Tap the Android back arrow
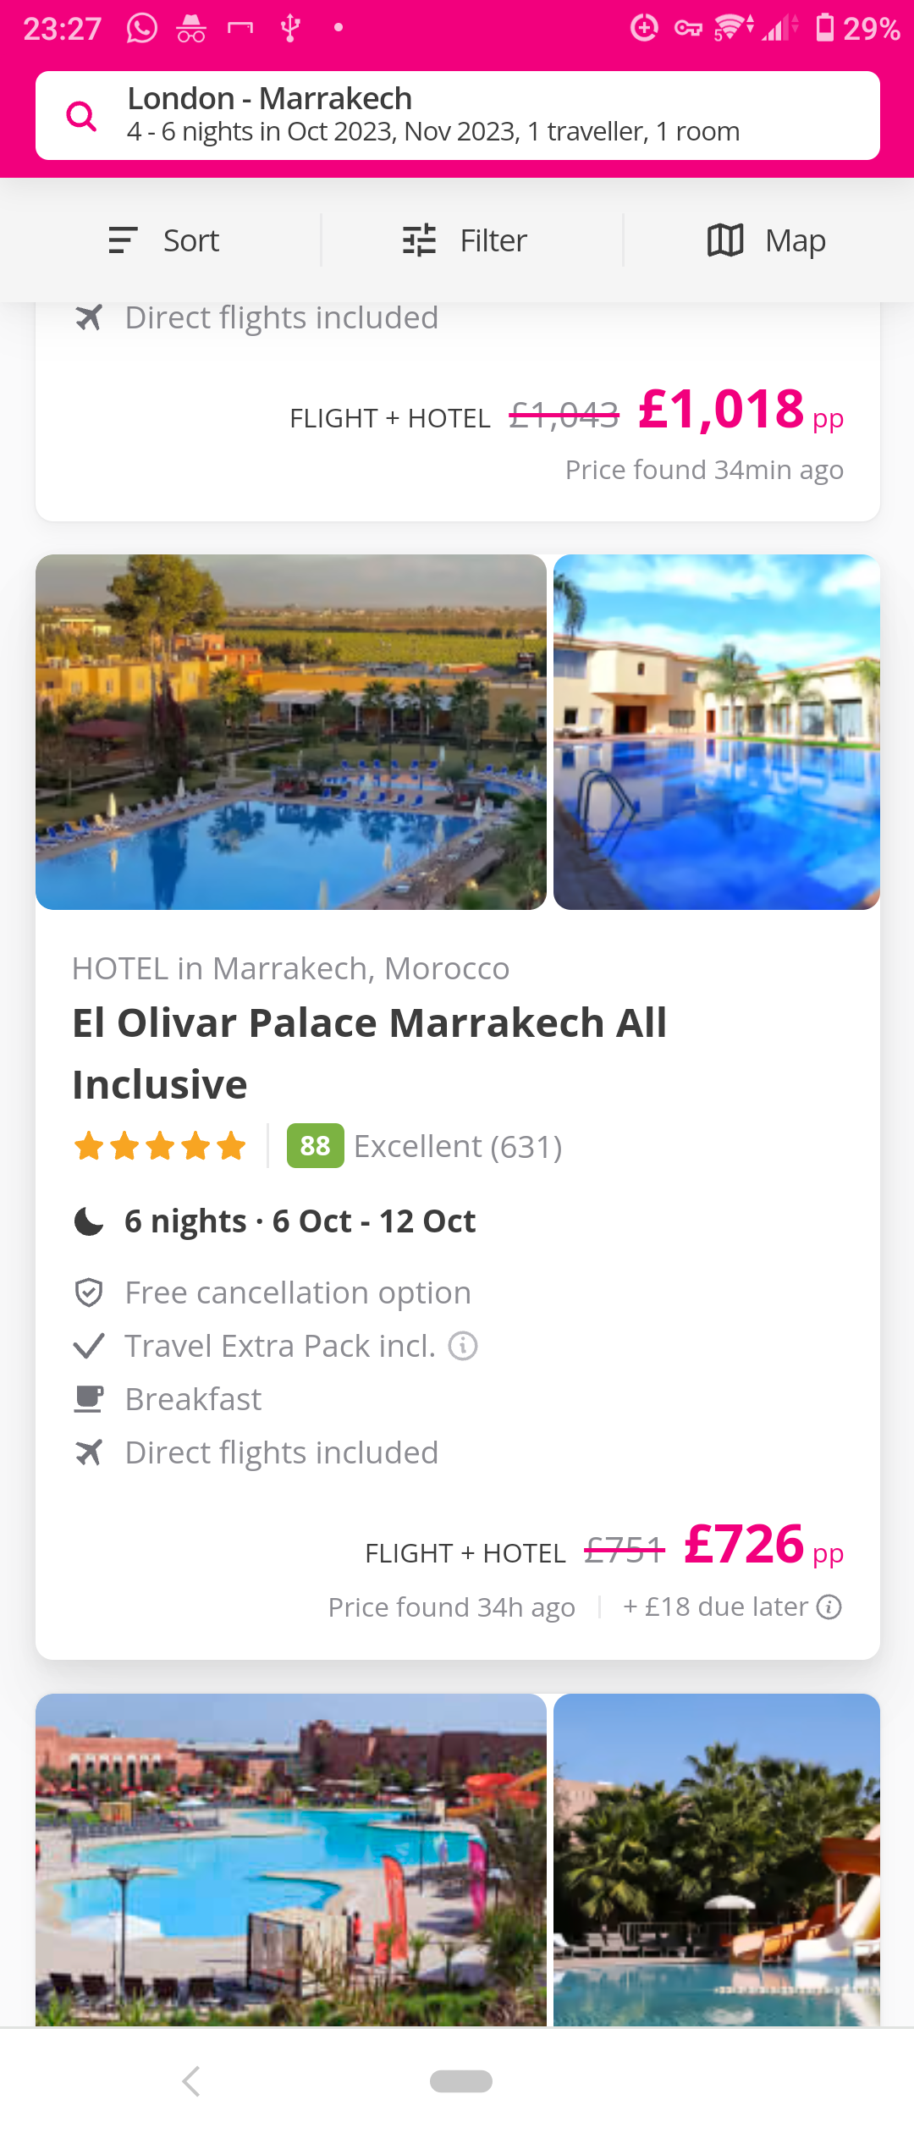 [191, 2081]
